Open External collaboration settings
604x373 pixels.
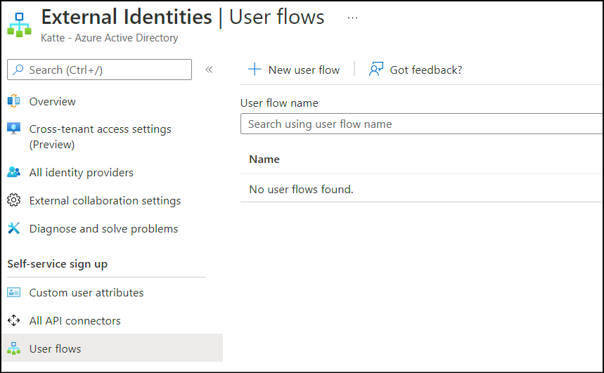pyautogui.click(x=105, y=201)
